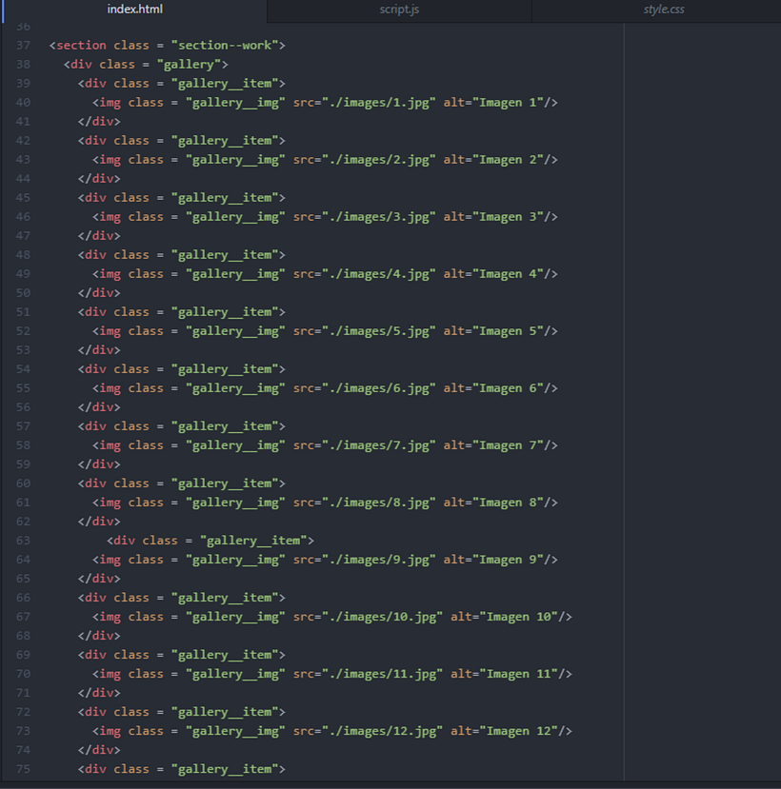
Task: Click the img line with src ./images/11.jpg
Action: coord(332,674)
